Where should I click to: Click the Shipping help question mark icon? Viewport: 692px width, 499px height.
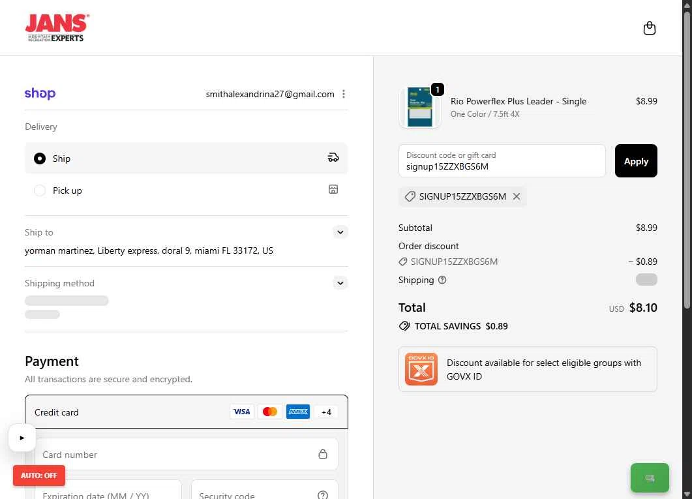(x=442, y=280)
